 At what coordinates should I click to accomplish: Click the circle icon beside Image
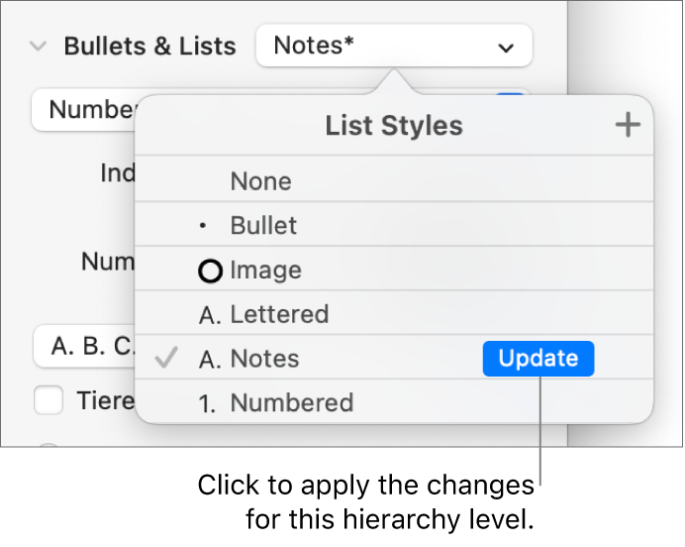coord(211,271)
